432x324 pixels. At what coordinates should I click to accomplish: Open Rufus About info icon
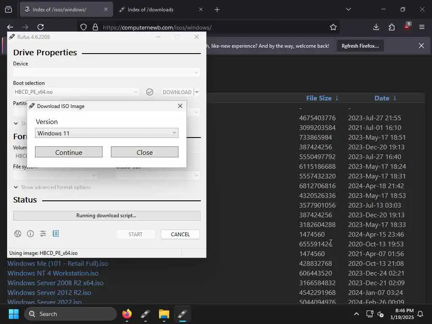30,234
